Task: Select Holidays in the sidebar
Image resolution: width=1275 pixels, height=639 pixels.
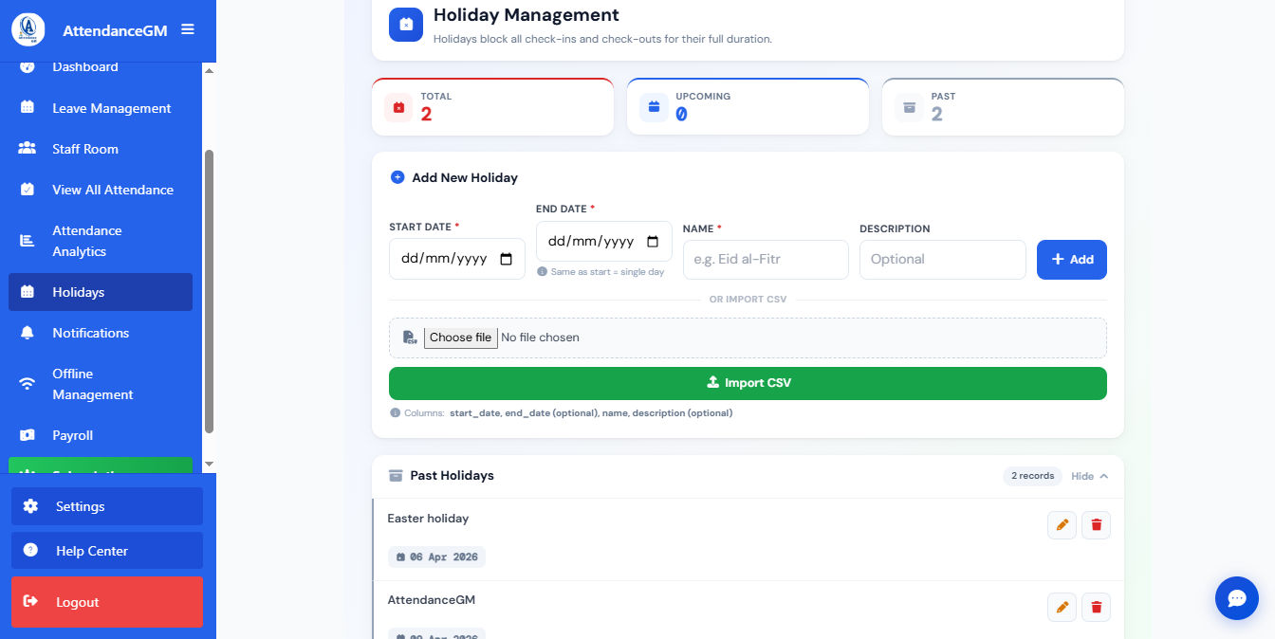Action: click(x=100, y=292)
